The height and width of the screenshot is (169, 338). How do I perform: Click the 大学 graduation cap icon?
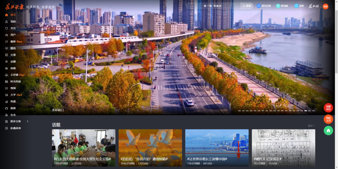(x=6, y=95)
